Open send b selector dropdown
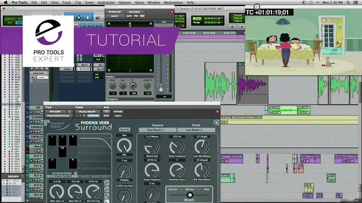 click(116, 16)
